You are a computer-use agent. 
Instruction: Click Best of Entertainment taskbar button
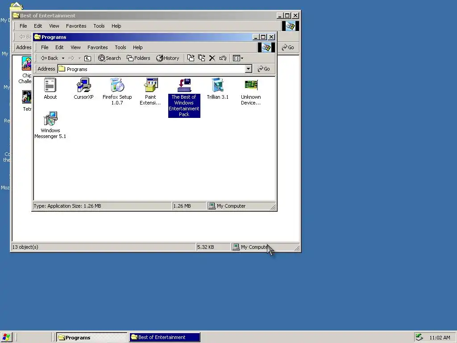[165, 338]
